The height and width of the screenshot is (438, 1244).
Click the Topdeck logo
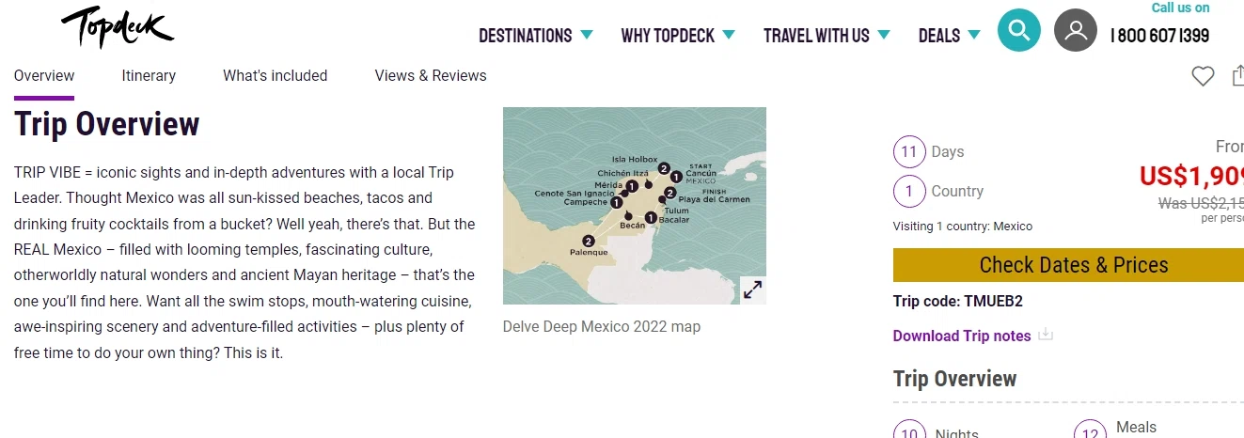[118, 27]
